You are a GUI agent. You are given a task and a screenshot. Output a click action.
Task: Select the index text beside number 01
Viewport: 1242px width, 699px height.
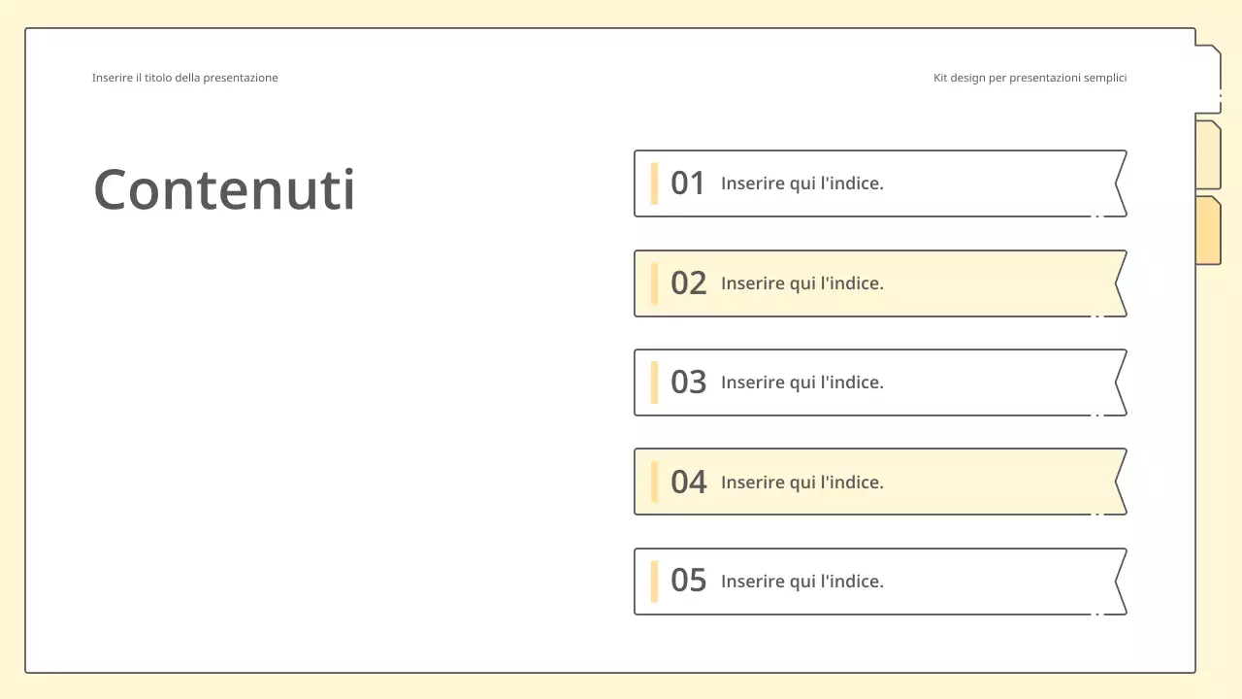(x=801, y=183)
